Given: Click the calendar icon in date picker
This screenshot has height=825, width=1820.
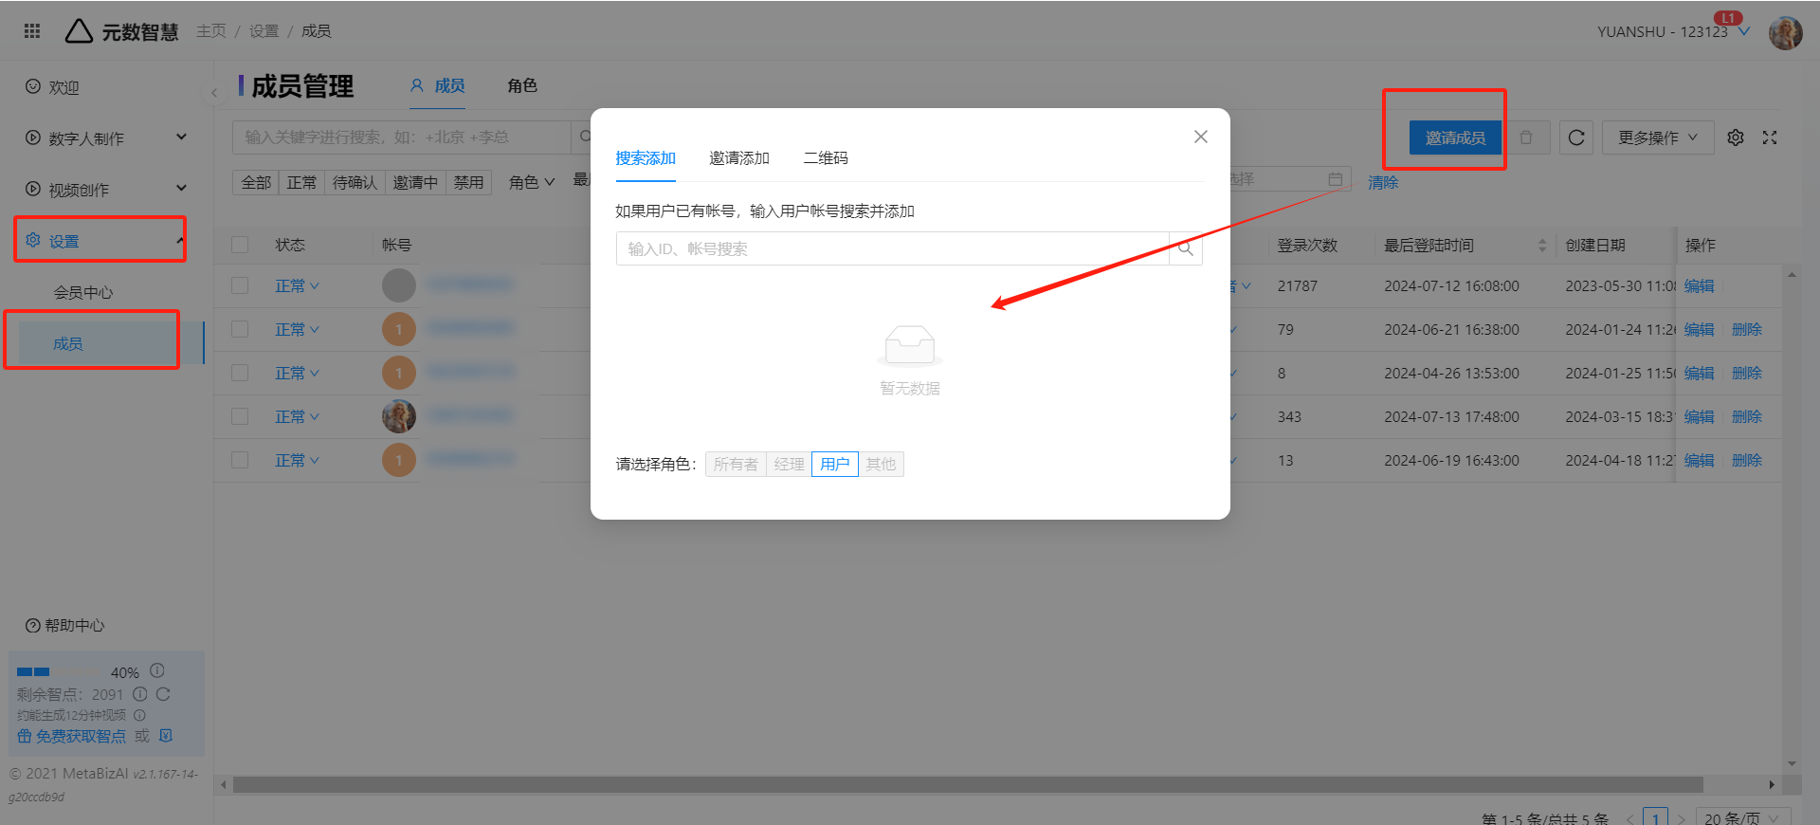Looking at the screenshot, I should click(x=1336, y=178).
